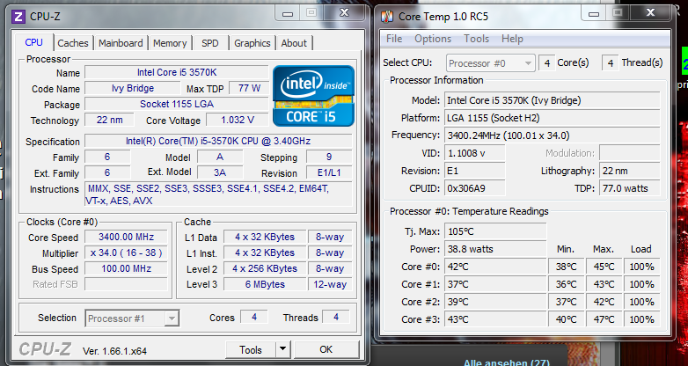
Task: Click the Core #3 Max value 47°C
Action: 604,319
